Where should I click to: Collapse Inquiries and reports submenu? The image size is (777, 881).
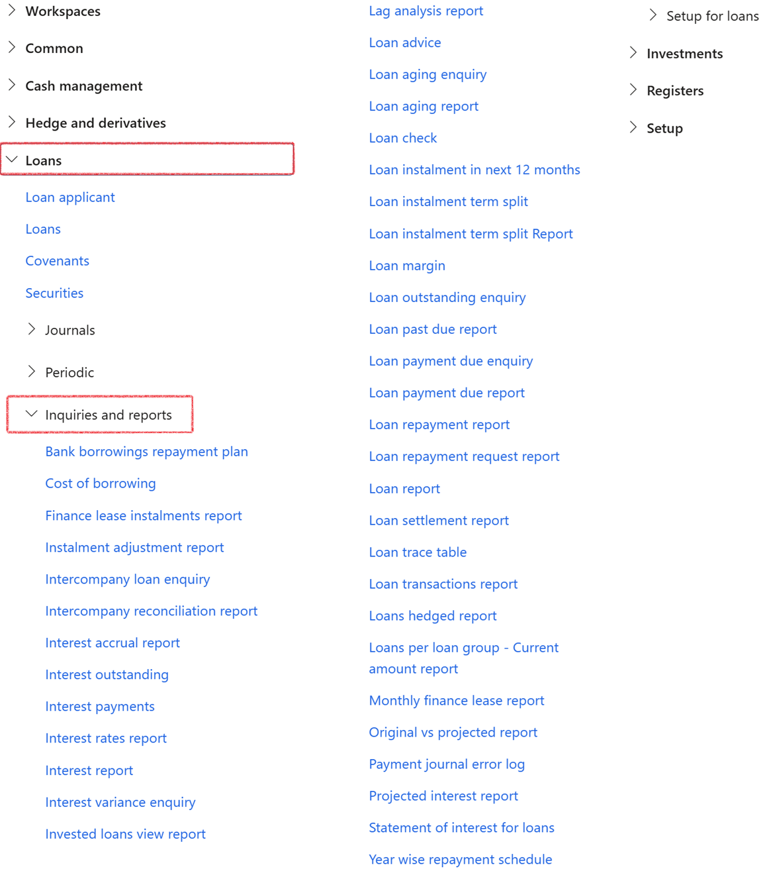tap(32, 414)
